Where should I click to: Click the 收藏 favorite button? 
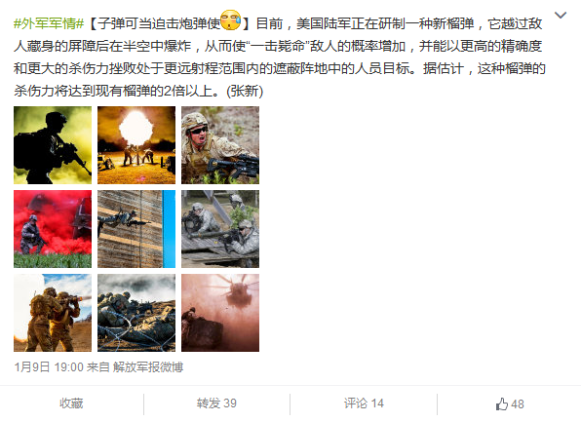(x=71, y=403)
